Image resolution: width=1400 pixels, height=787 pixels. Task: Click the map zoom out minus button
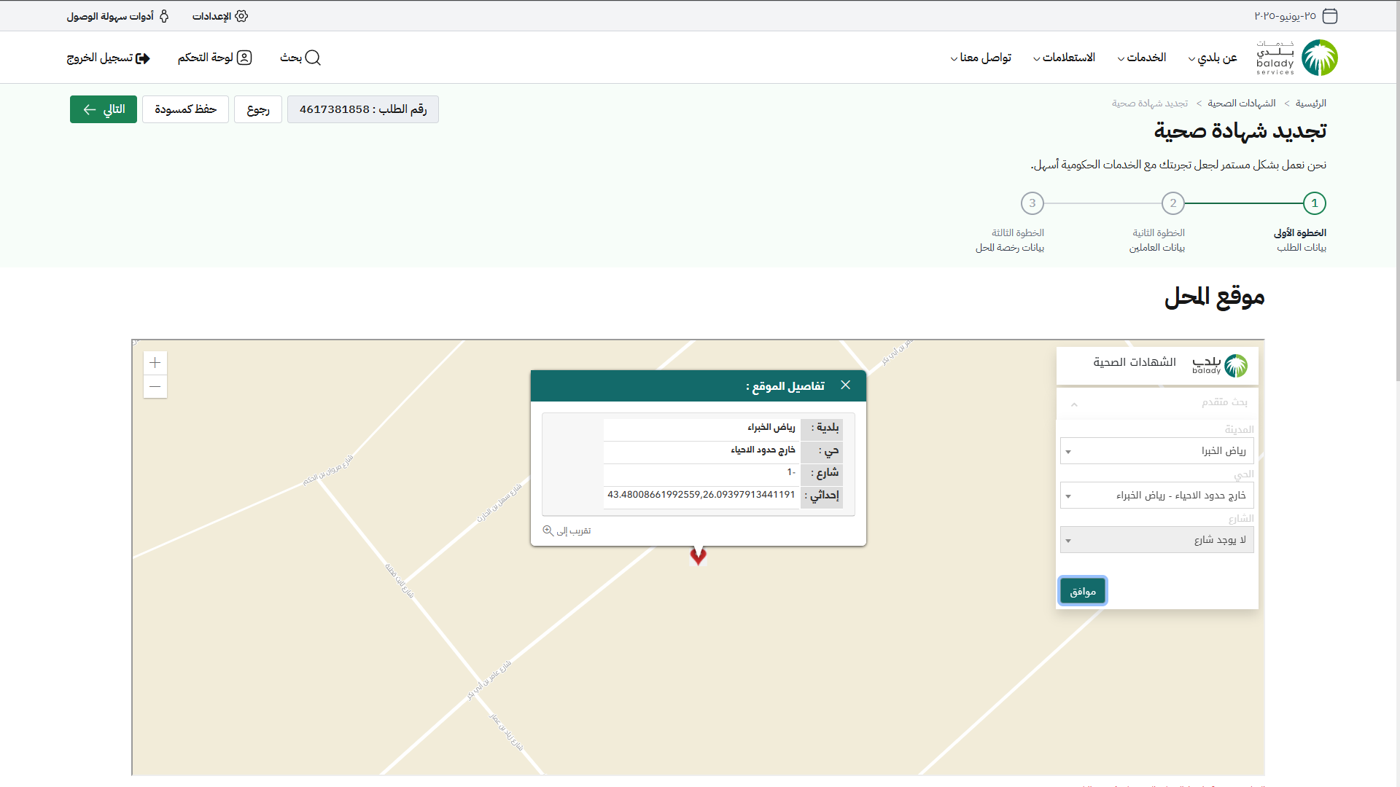[155, 387]
